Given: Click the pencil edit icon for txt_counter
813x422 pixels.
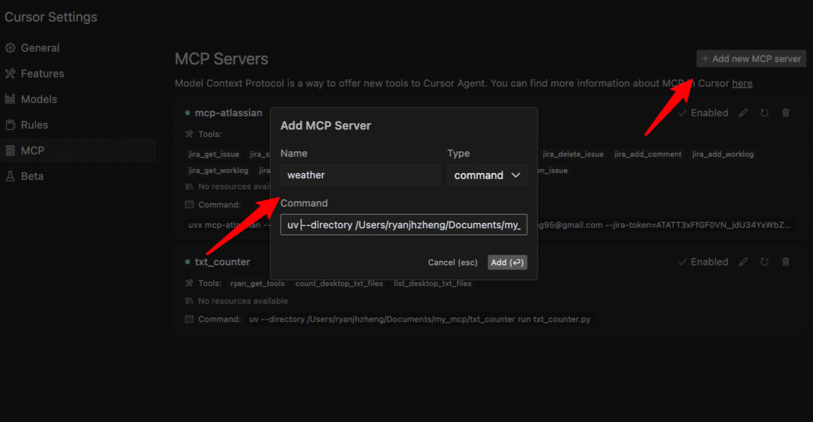Looking at the screenshot, I should click(x=743, y=262).
